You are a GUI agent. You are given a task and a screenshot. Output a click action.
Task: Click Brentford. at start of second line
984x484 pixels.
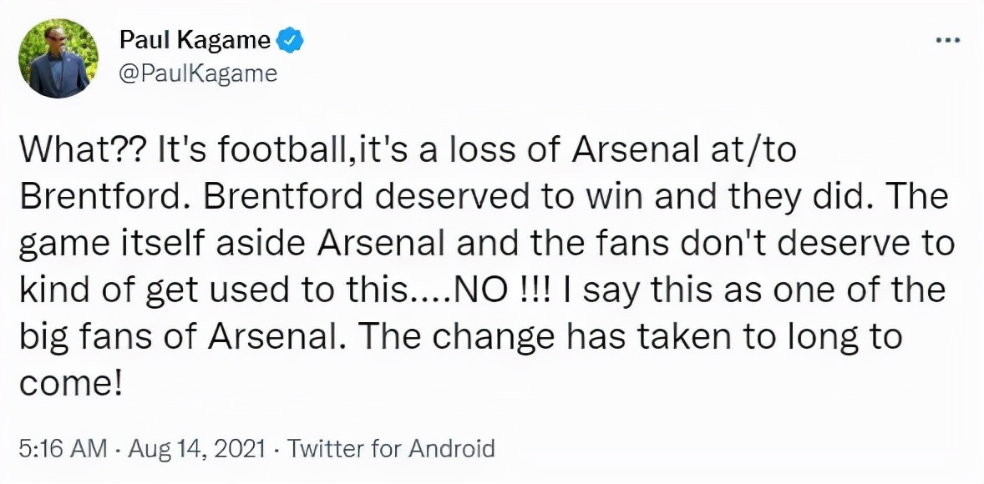coord(81,198)
